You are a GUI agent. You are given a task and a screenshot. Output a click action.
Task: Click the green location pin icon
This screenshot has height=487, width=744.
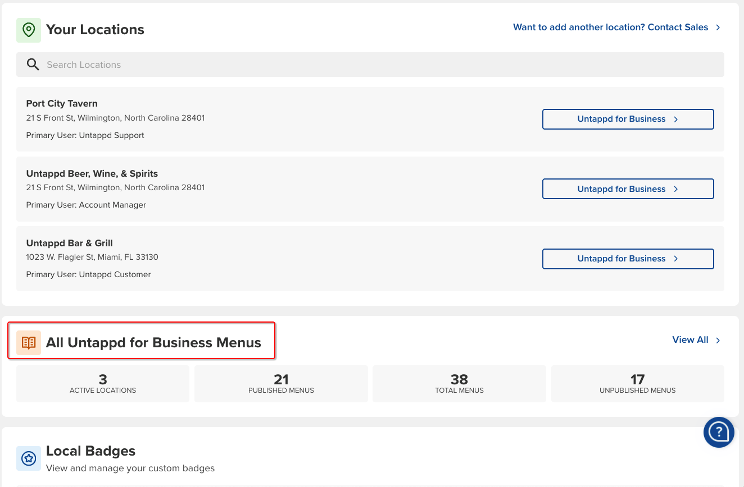tap(29, 30)
